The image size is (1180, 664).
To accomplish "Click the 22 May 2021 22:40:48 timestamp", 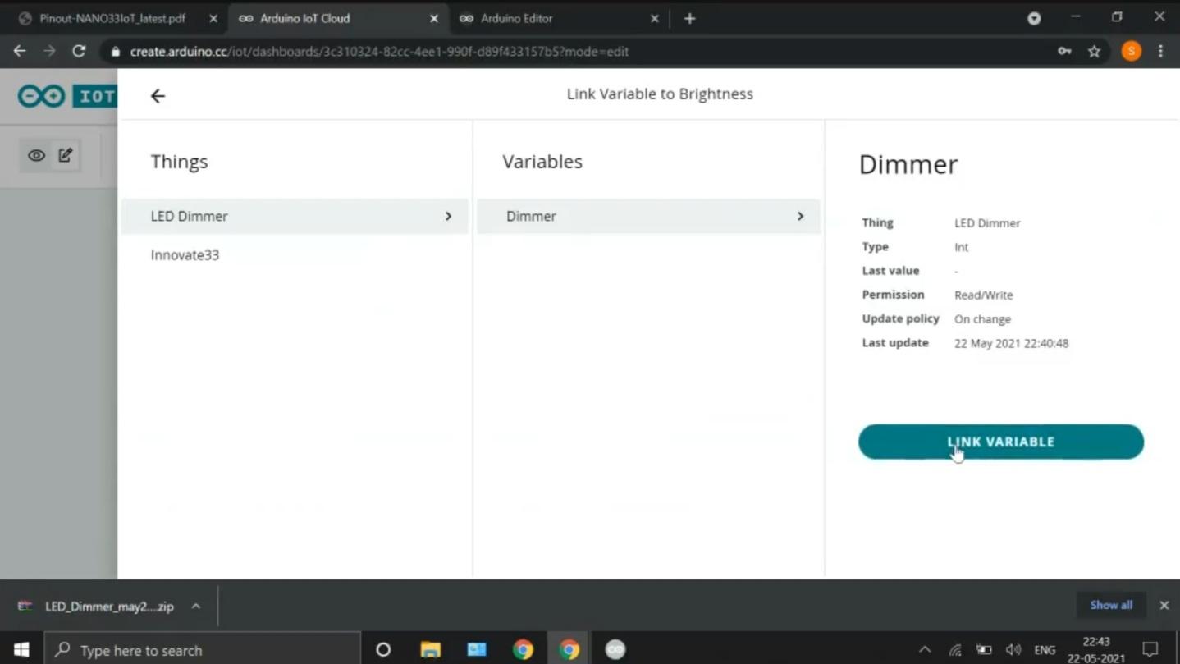I will [1011, 343].
